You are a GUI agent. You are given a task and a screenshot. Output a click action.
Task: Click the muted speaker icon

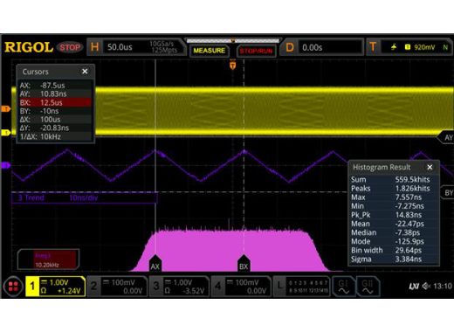(x=426, y=287)
